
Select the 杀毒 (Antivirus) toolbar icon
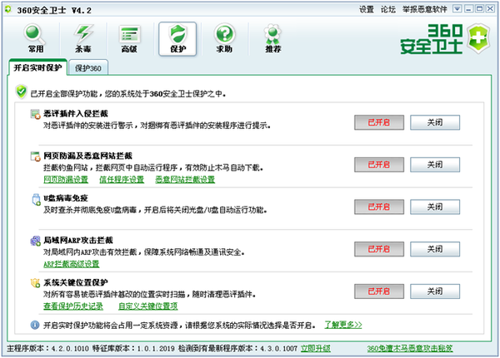click(83, 38)
